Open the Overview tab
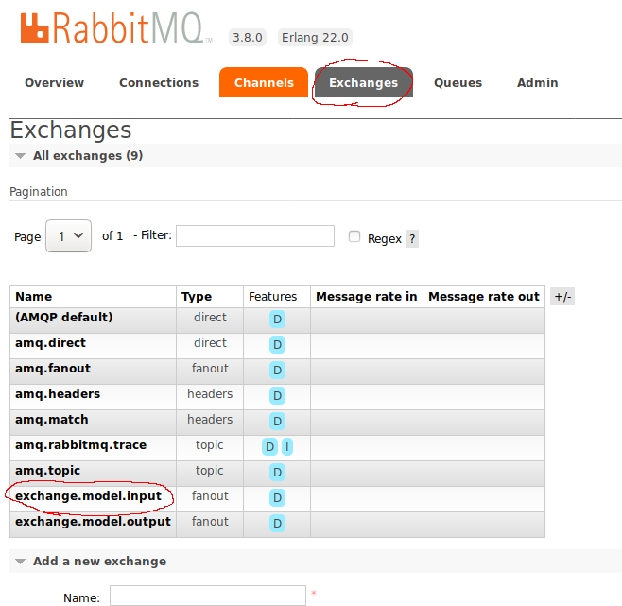 pos(54,82)
